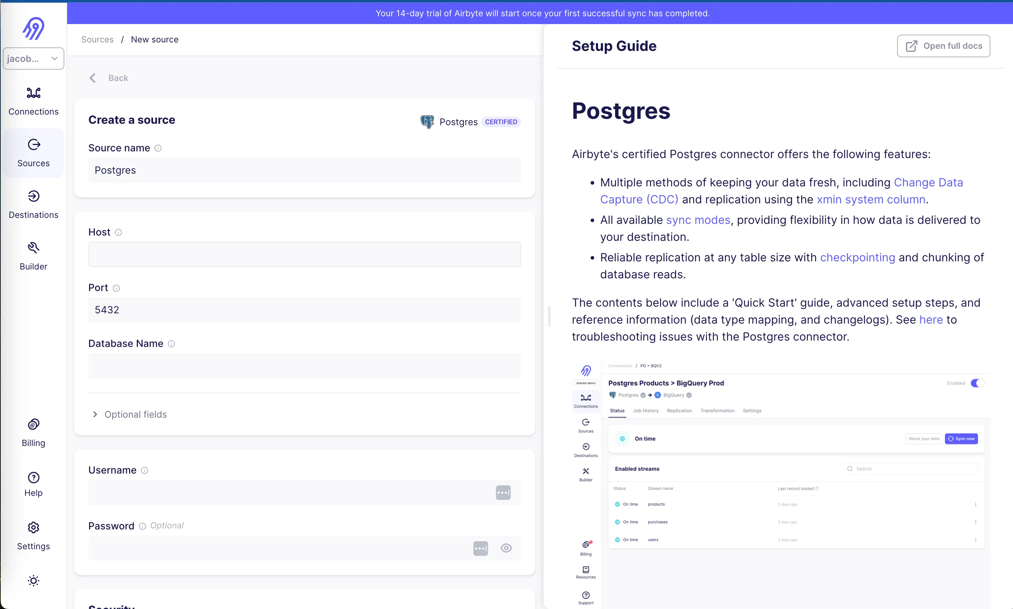Open the Billing page
Viewport: 1013px width, 609px height.
[x=33, y=432]
